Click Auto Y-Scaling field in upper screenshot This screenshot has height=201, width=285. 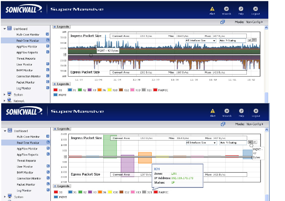pos(233,41)
